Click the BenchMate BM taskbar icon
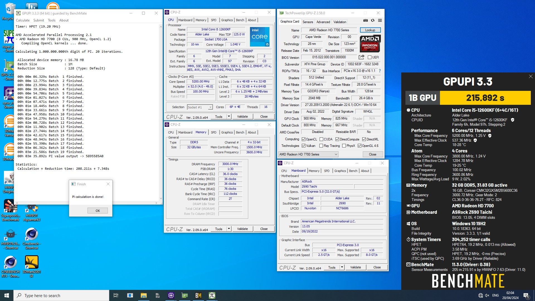Viewport: 535px width, 301px height. 198,295
